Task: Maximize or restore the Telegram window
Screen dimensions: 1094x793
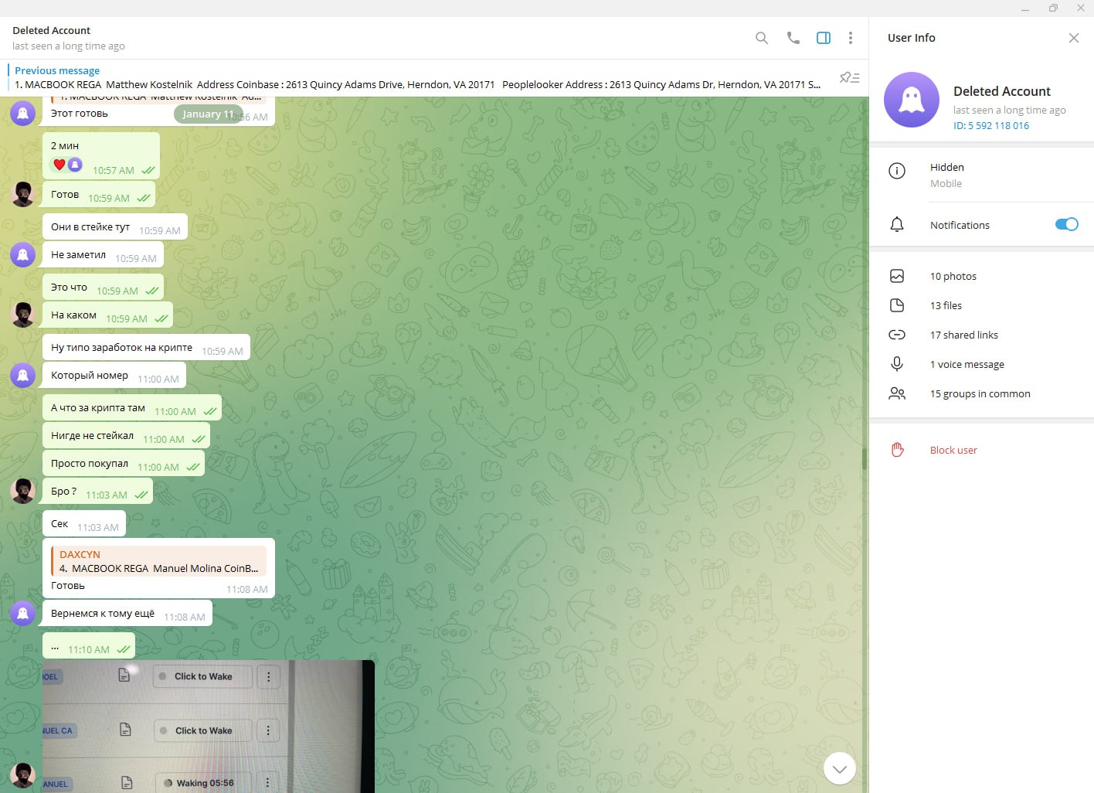Action: click(x=1053, y=9)
